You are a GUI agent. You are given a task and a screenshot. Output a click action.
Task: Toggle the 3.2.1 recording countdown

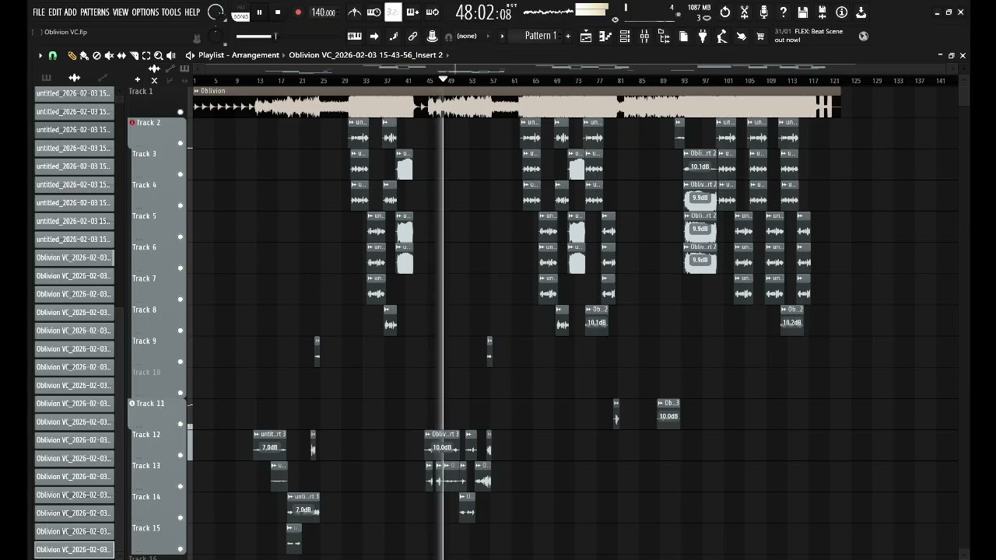tap(393, 12)
